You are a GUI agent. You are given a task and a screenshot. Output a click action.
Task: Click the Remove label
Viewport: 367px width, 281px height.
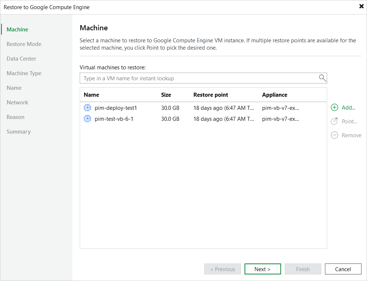(351, 135)
